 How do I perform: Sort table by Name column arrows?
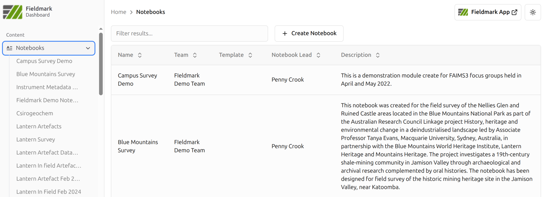[x=140, y=55]
